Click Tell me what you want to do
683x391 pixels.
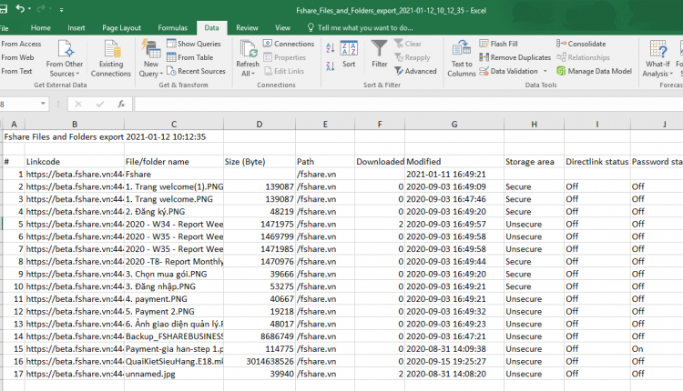pos(361,28)
